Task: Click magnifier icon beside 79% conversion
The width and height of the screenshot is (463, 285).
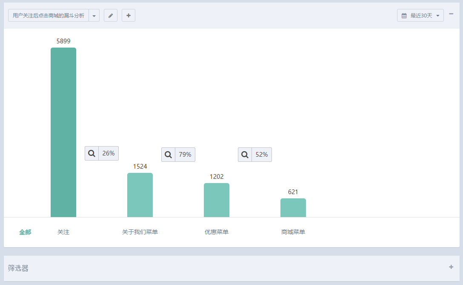Action: point(169,155)
